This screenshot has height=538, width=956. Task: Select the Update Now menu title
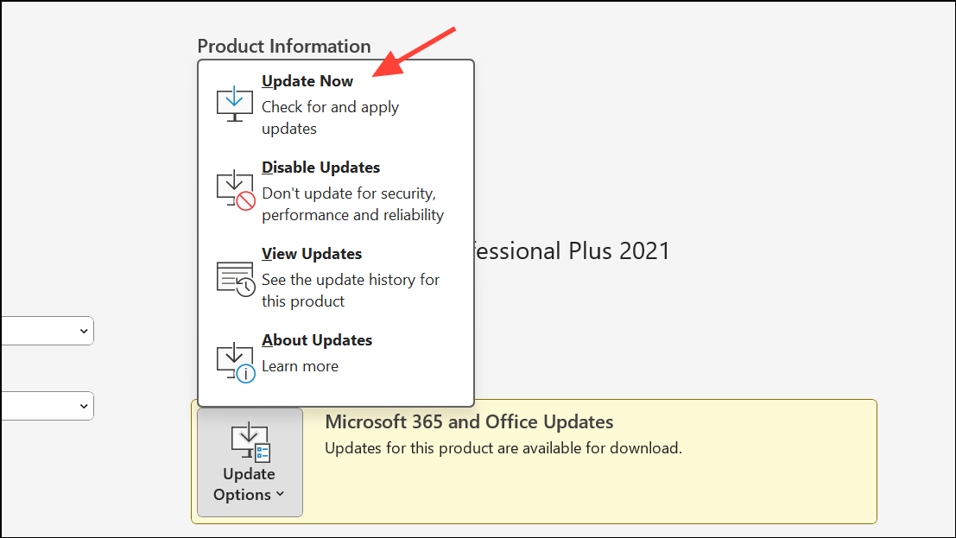[307, 81]
